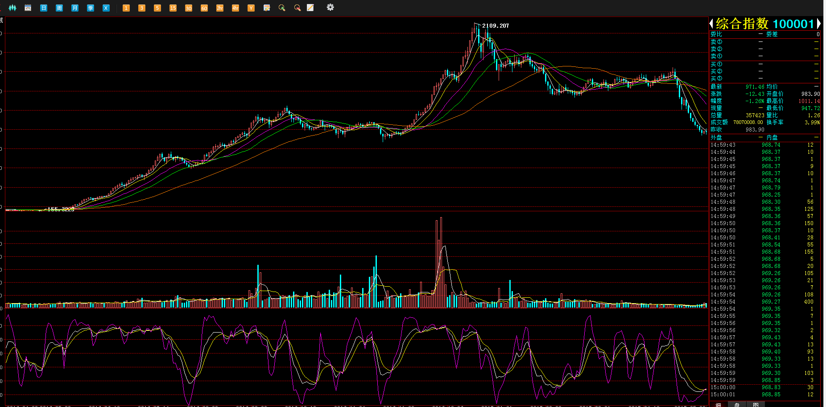Screen dimensions: 826x407
Task: Select the 15:00:01 tick row
Action: click(765, 395)
